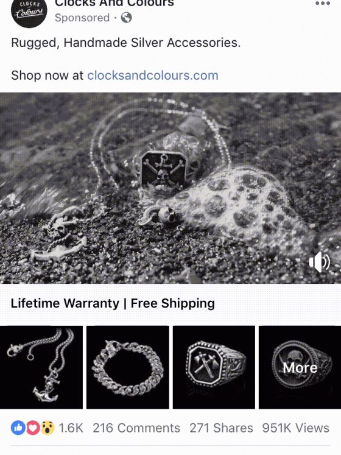The height and width of the screenshot is (455, 341).
Task: Select the crossed axes ring thumbnail
Action: click(214, 367)
